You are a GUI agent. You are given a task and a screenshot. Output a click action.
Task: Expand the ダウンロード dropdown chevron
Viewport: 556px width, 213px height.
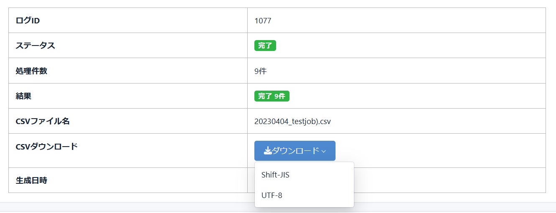(324, 151)
